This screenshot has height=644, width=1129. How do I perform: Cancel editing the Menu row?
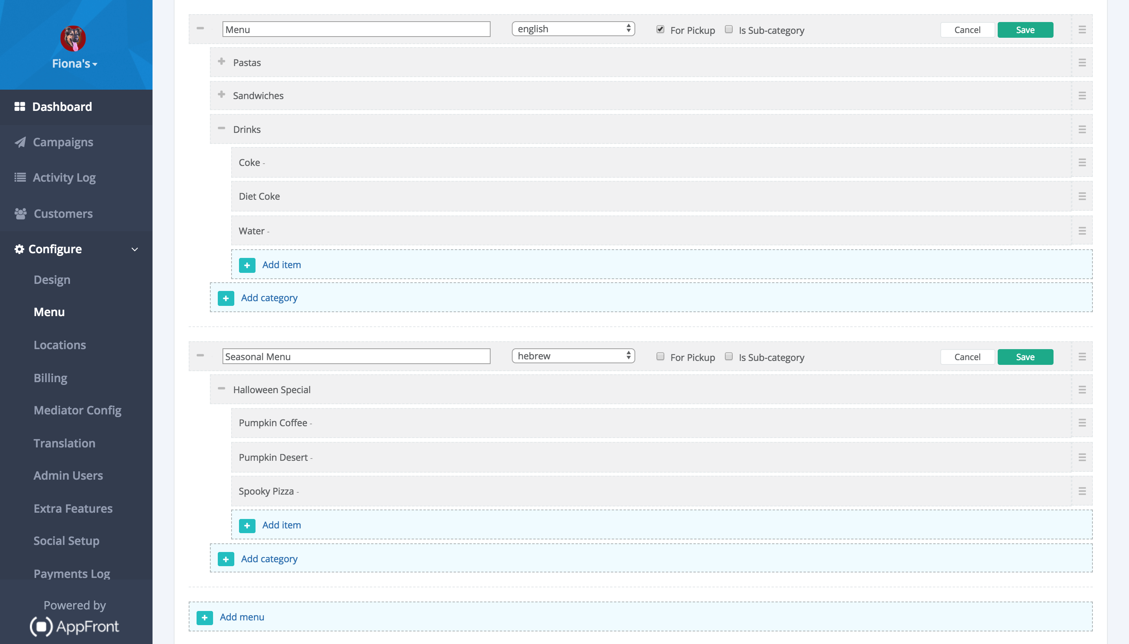[x=967, y=30]
